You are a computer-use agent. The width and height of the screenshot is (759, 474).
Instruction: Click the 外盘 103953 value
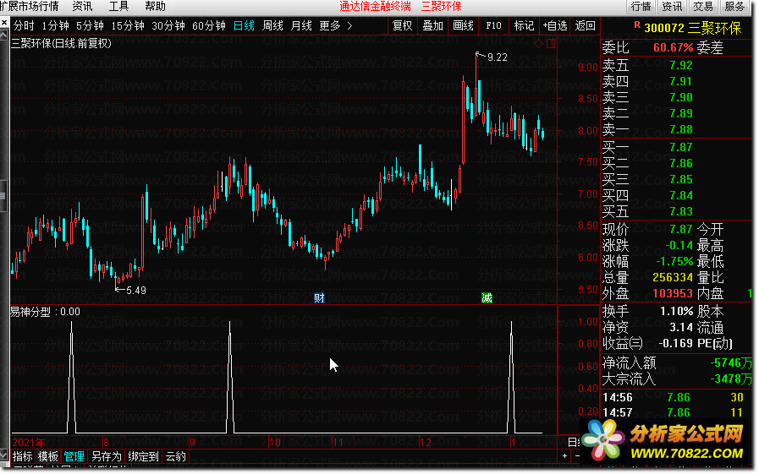[x=673, y=293]
